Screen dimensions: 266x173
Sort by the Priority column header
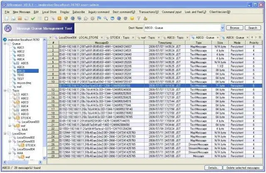[254, 42]
